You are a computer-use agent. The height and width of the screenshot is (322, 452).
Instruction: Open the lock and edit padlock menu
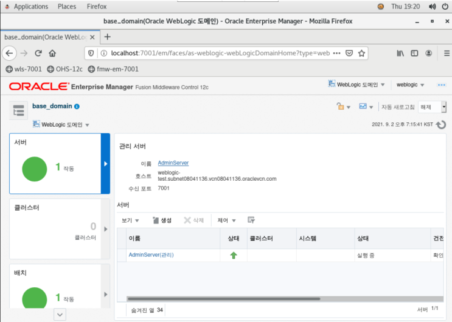[x=343, y=107]
